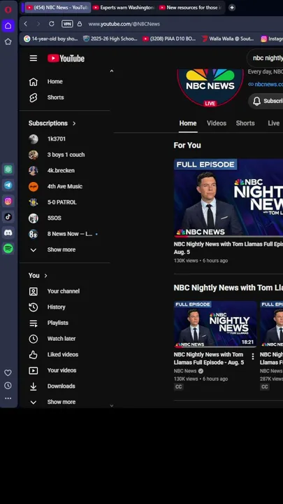Screen dimensions: 283x504
Task: Open PIAA D10 bookmark
Action: (169, 38)
